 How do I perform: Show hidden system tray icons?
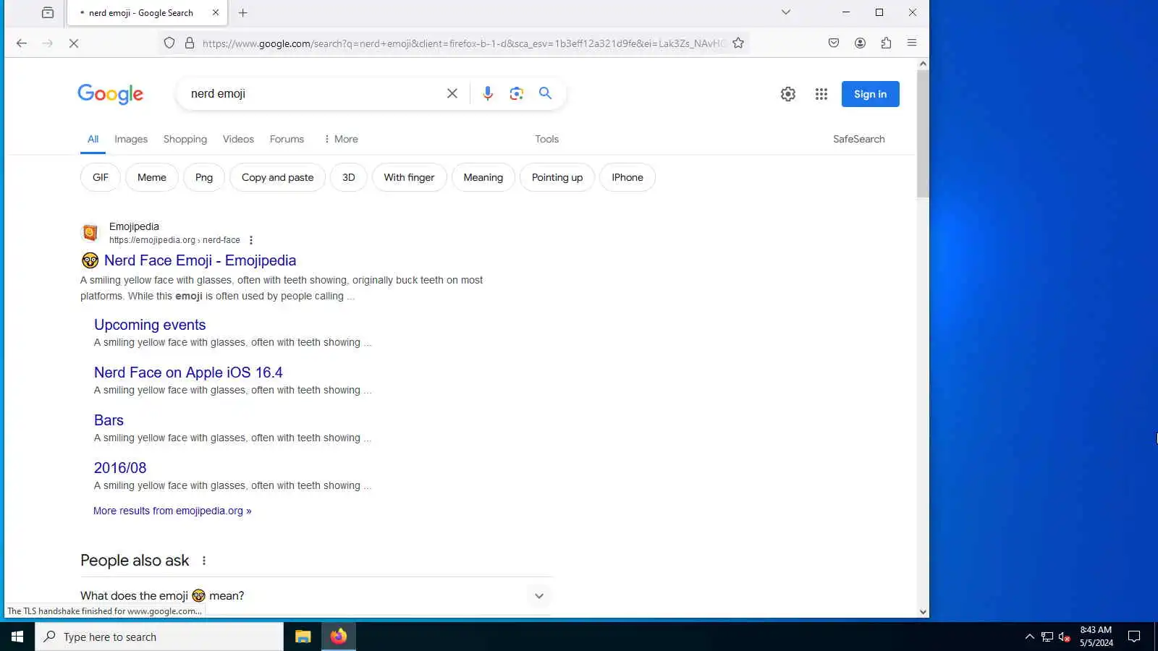[1029, 637]
